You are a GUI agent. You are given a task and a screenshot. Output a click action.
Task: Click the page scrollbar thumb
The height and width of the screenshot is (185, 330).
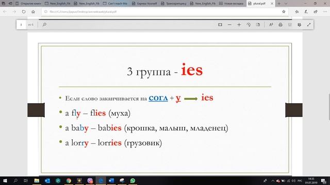tap(329, 106)
